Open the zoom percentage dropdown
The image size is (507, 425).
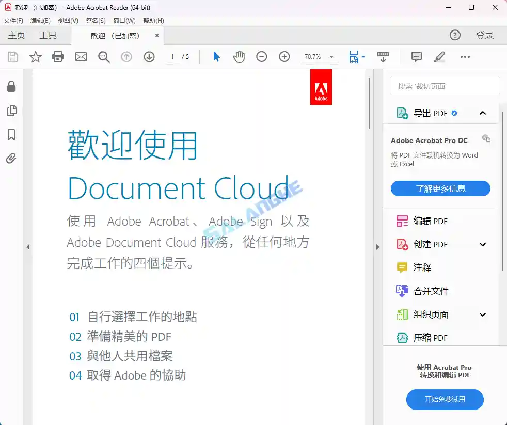tap(331, 57)
